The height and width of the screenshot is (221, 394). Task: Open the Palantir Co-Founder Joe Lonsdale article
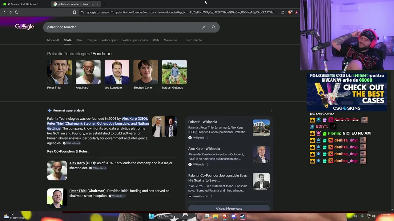click(217, 178)
